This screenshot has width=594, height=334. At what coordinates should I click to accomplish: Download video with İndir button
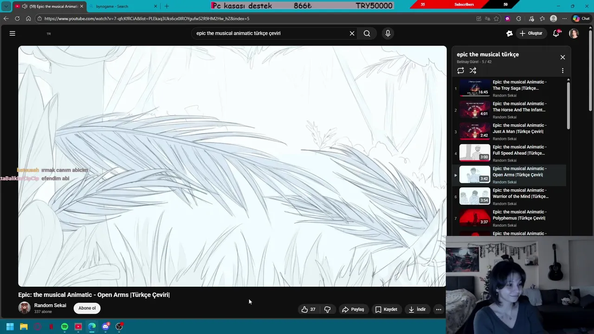click(417, 309)
